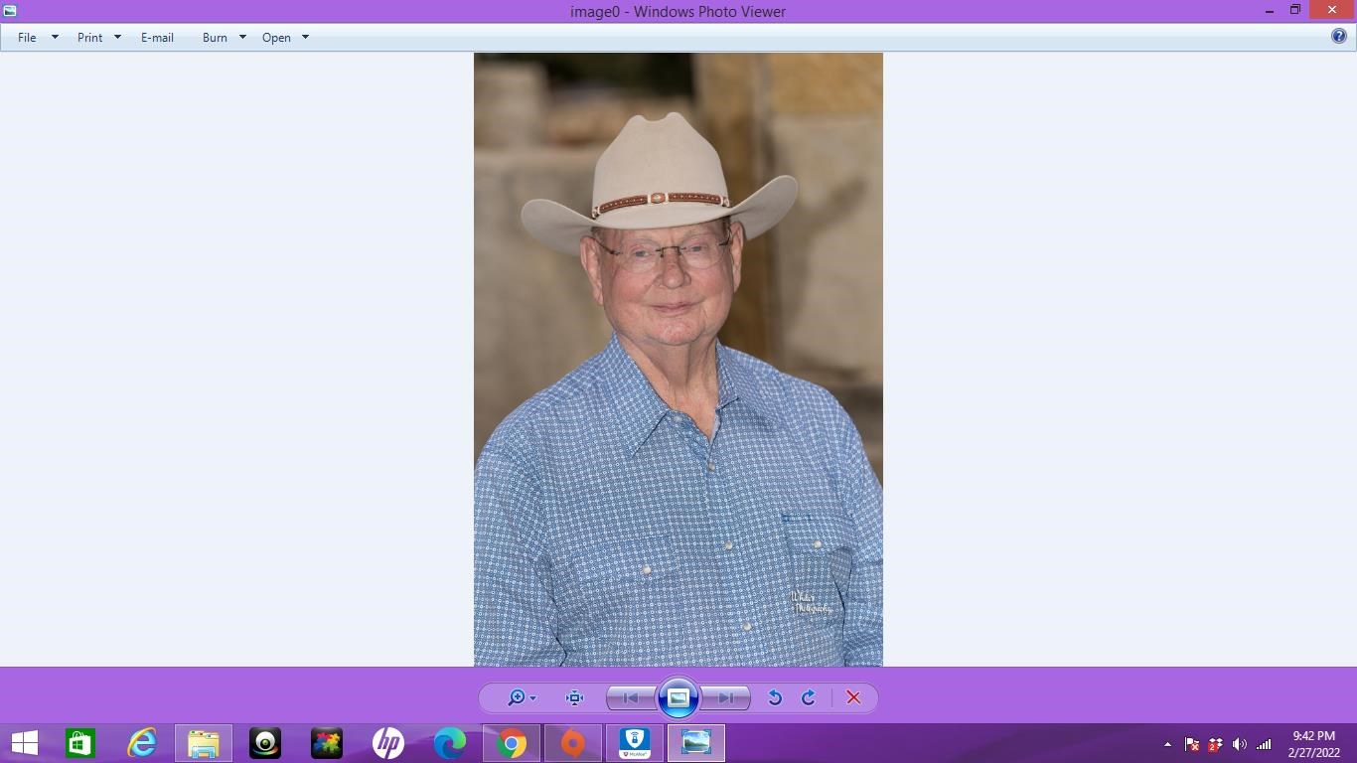Screen dimensions: 1357x763
Task: Skip to the next photo
Action: [726, 697]
